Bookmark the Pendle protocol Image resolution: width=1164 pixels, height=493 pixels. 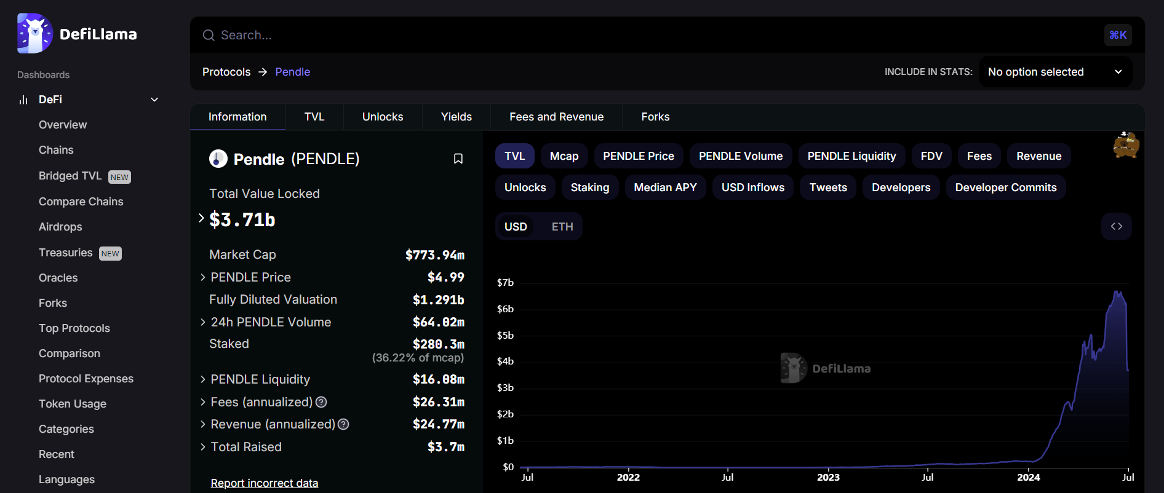[x=458, y=159]
